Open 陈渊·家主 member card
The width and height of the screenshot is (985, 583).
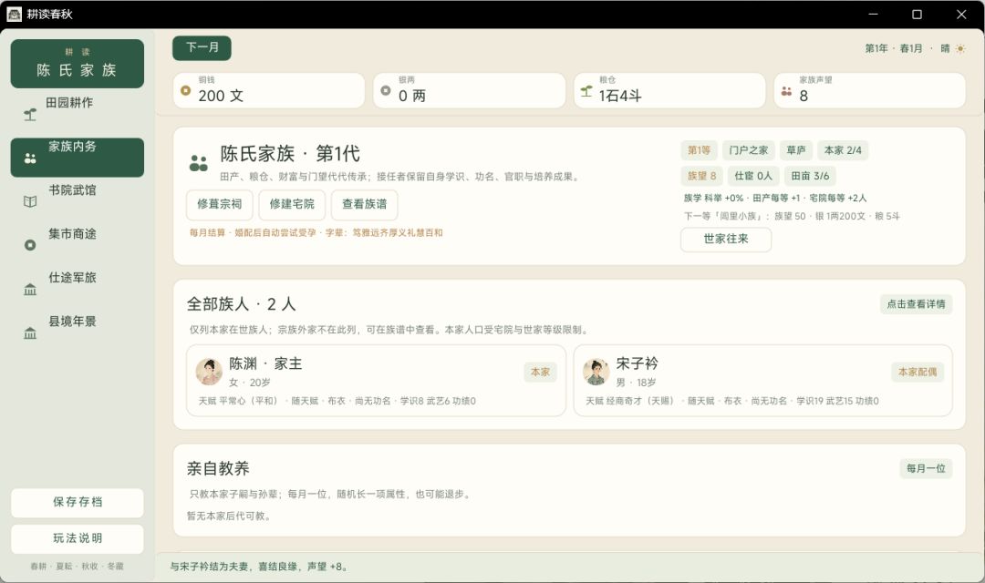coord(376,380)
